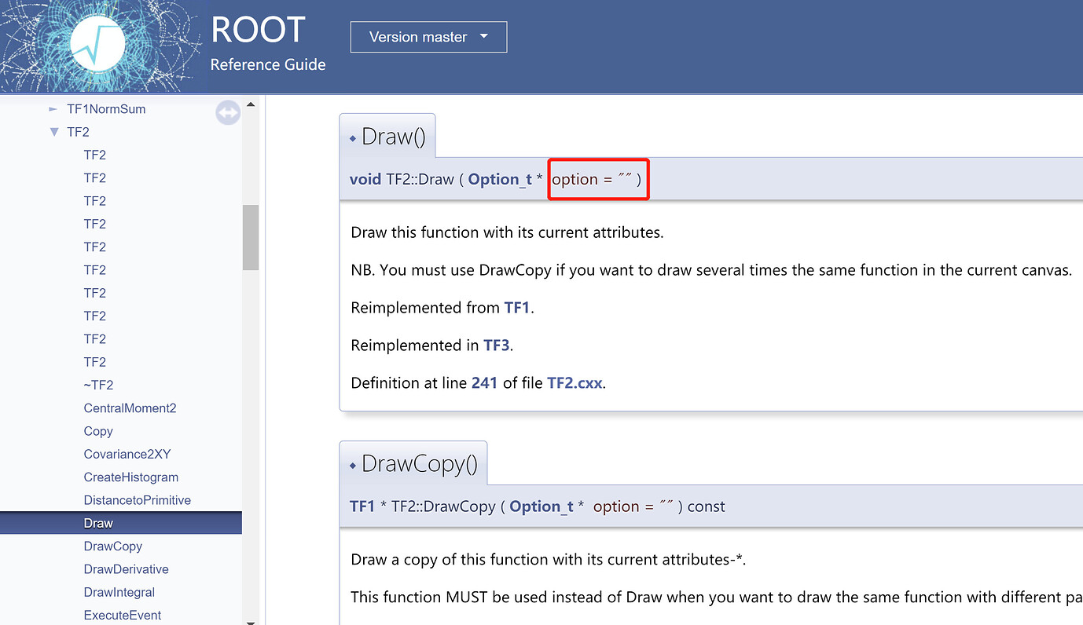Screen dimensions: 1083x625
Task: Open CentralMoment2 in the sidebar
Action: [x=130, y=408]
